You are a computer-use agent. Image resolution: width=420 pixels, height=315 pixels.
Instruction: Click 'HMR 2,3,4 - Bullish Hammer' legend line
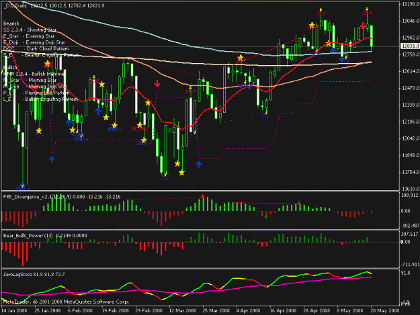click(34, 74)
